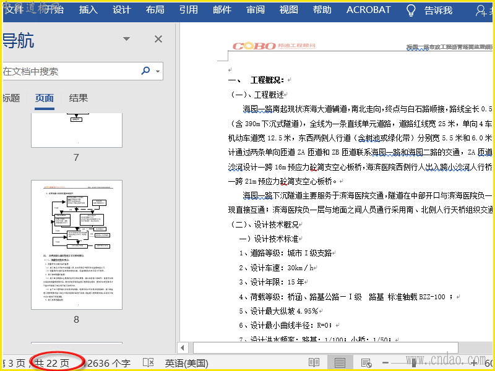Select the page 8 thumbnail

76,245
